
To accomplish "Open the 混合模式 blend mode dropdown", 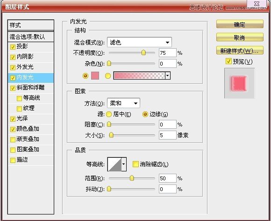I will 139,42.
